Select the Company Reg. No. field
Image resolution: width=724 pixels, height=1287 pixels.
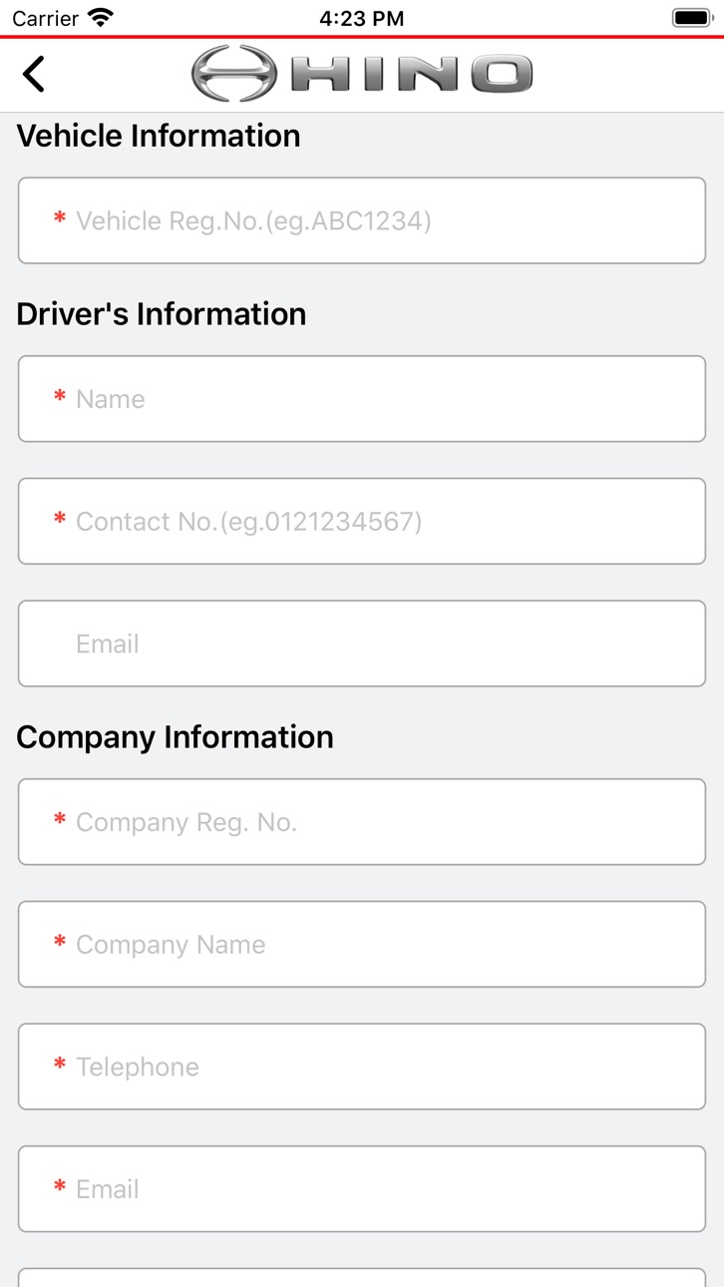coord(362,822)
